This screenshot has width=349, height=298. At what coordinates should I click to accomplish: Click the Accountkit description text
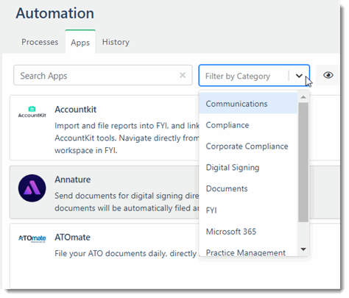127,138
